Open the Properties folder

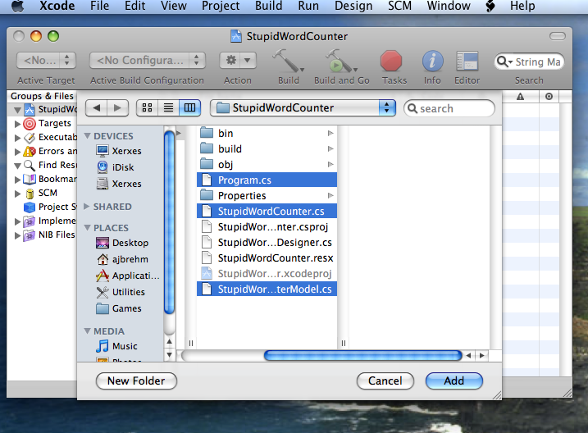[x=267, y=195]
